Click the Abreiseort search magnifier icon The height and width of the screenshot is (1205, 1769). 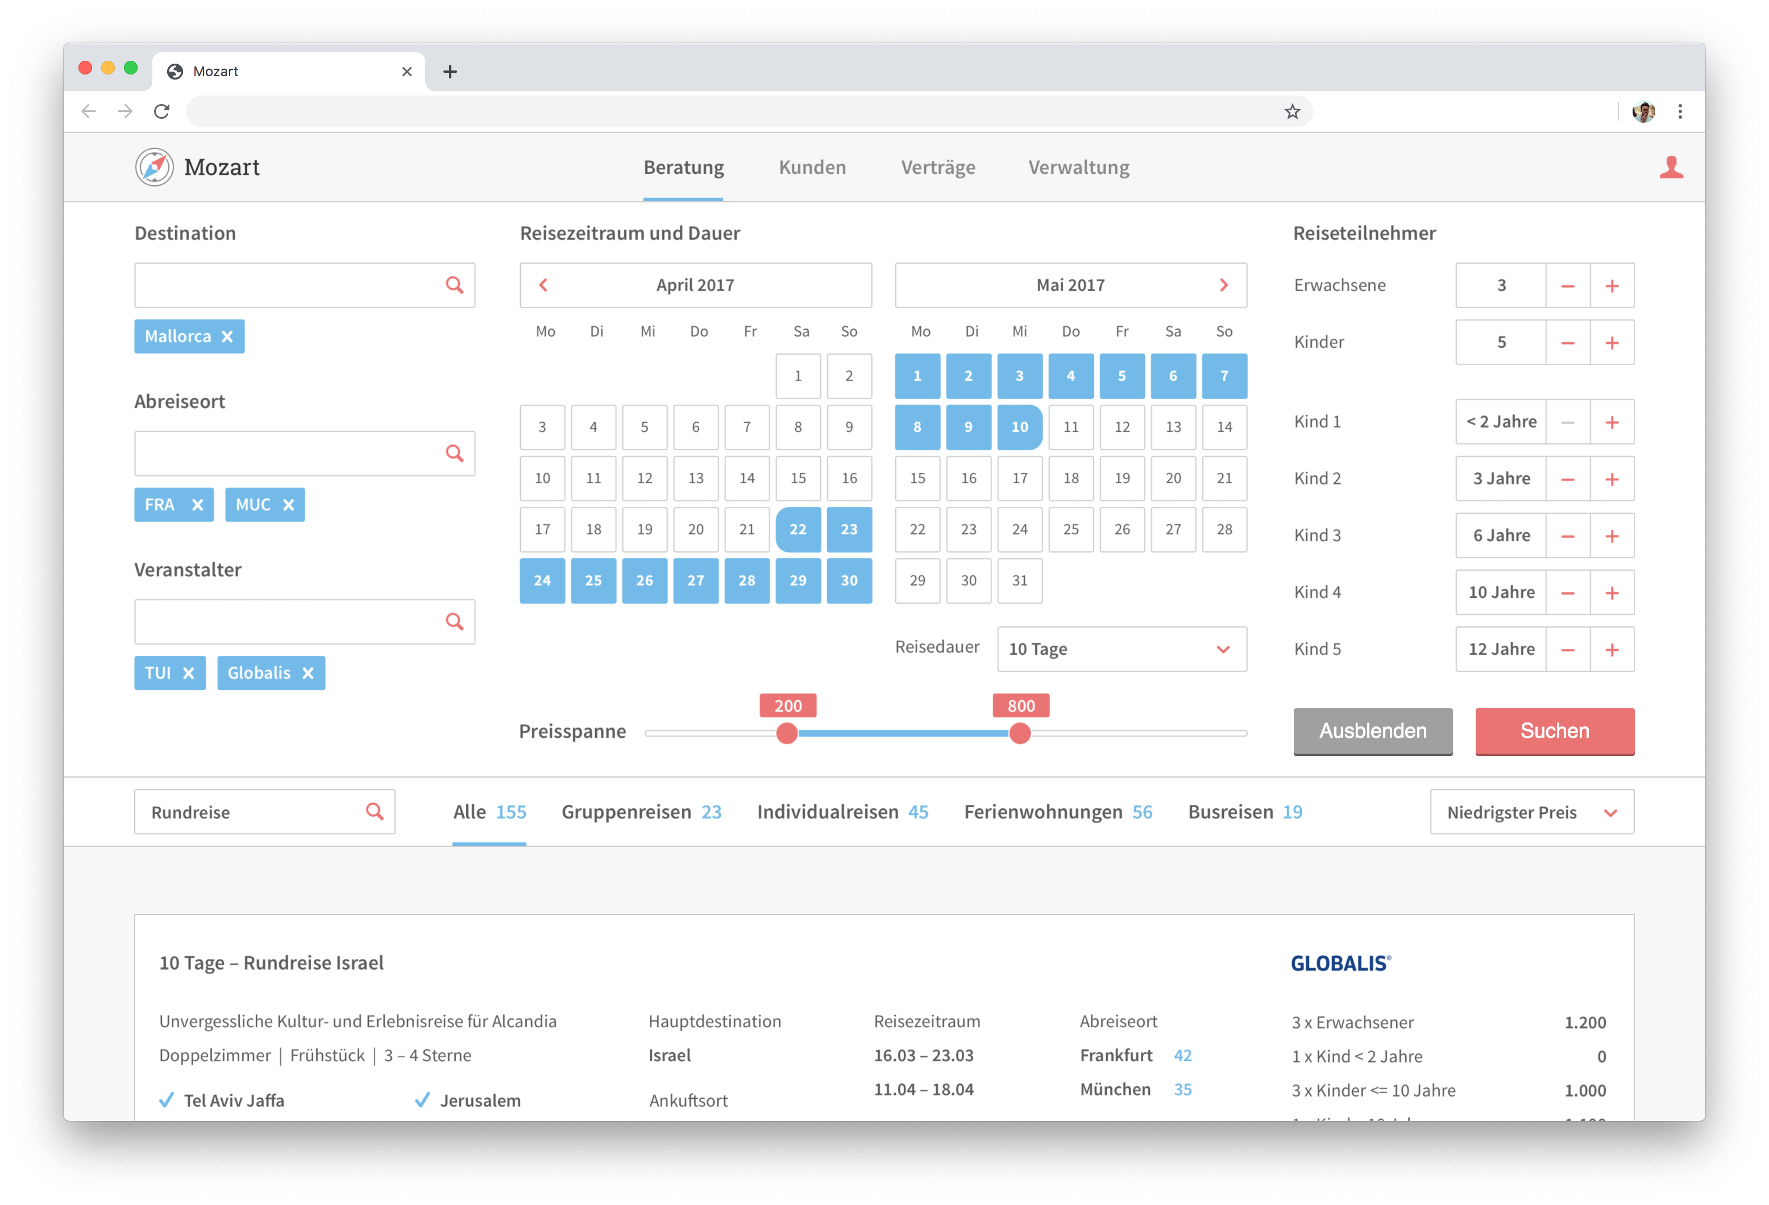coord(454,454)
